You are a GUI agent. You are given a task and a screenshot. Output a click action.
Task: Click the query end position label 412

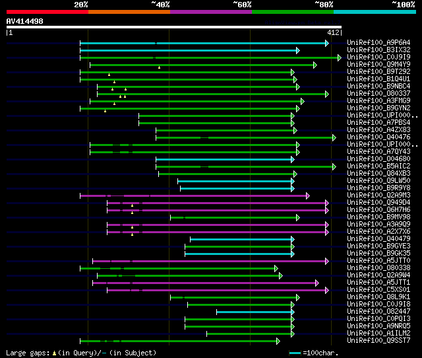(x=333, y=32)
